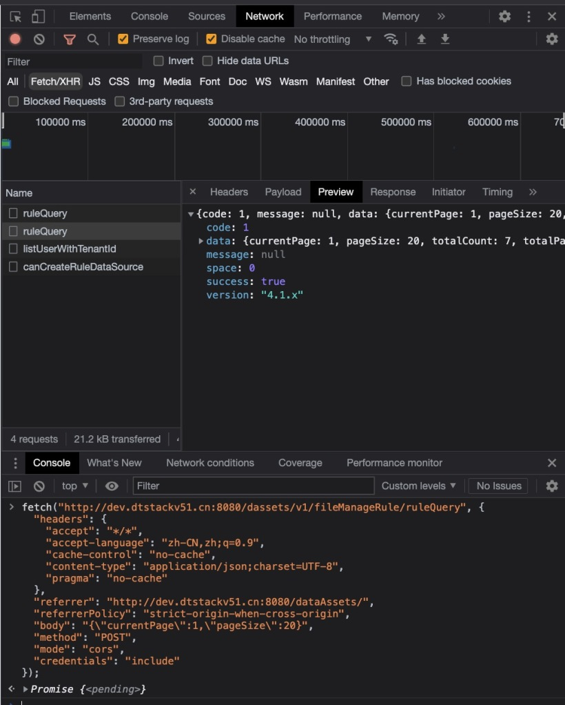Expand the pending Promise result
Image resolution: width=565 pixels, height=705 pixels.
click(x=25, y=689)
